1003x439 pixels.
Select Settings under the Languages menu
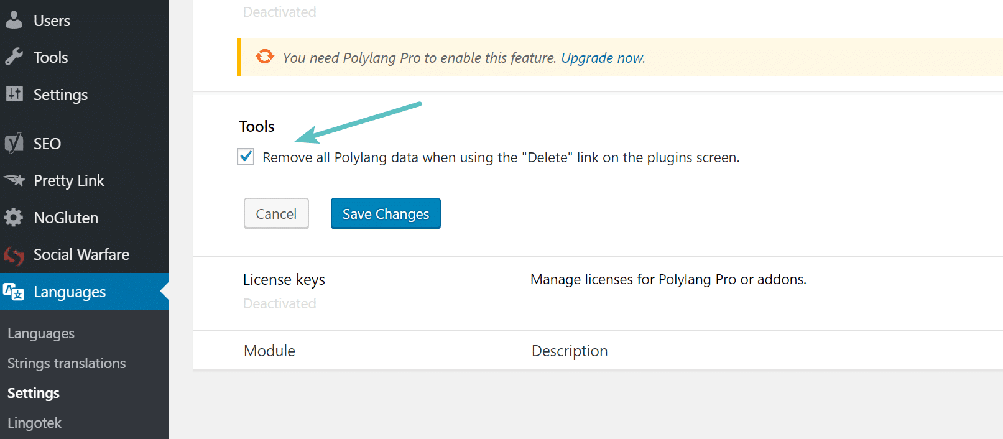pos(33,393)
